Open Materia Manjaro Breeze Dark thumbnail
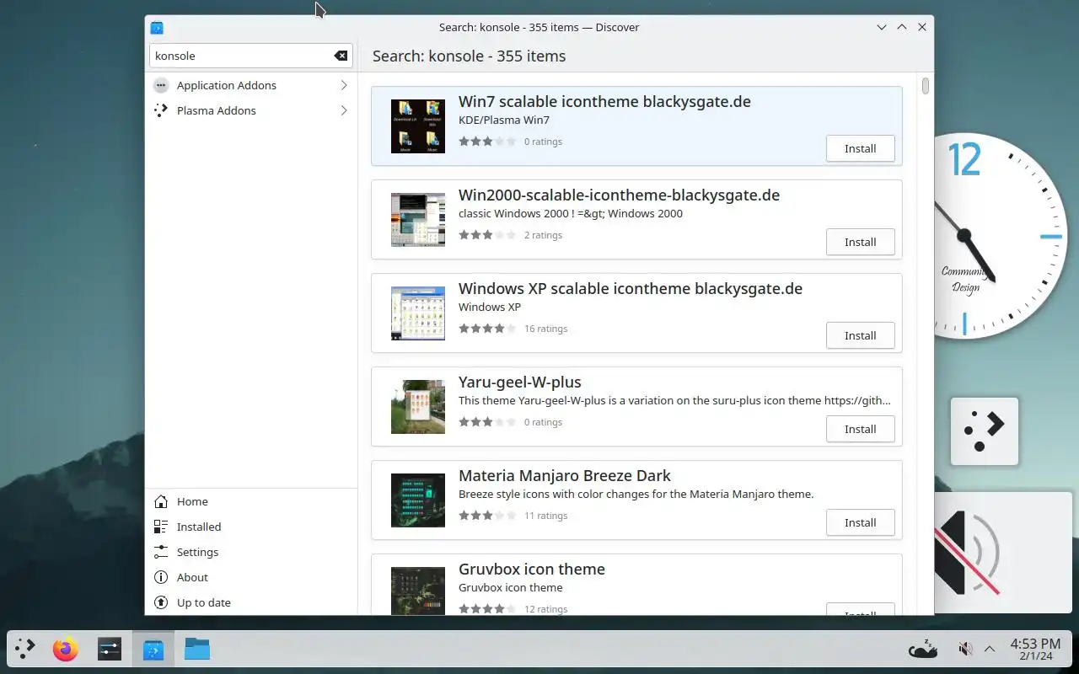 coord(418,500)
